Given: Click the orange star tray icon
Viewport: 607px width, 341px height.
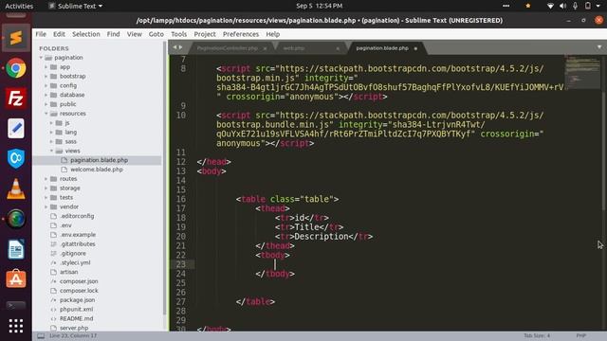Looking at the screenshot, I should pos(528,6).
